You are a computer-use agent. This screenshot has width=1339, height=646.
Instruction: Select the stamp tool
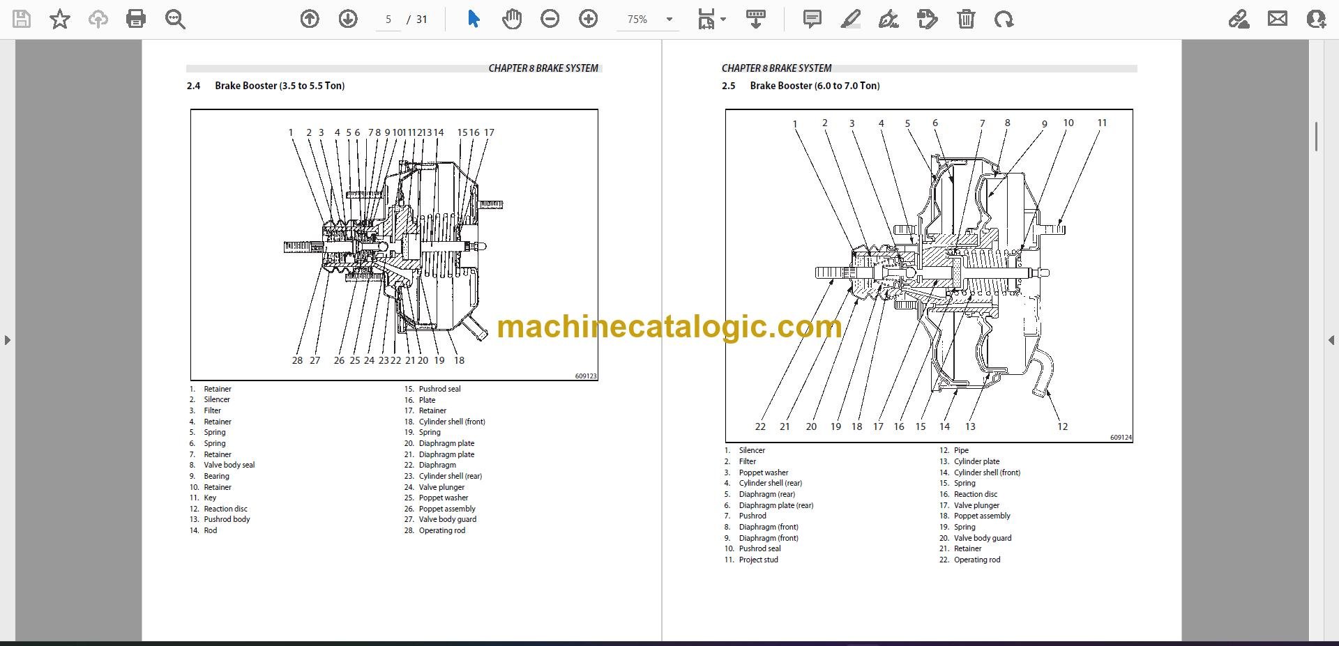[928, 19]
